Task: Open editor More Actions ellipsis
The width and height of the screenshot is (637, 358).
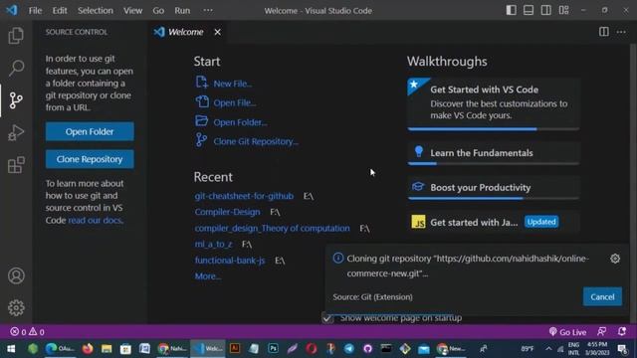Action: point(621,32)
